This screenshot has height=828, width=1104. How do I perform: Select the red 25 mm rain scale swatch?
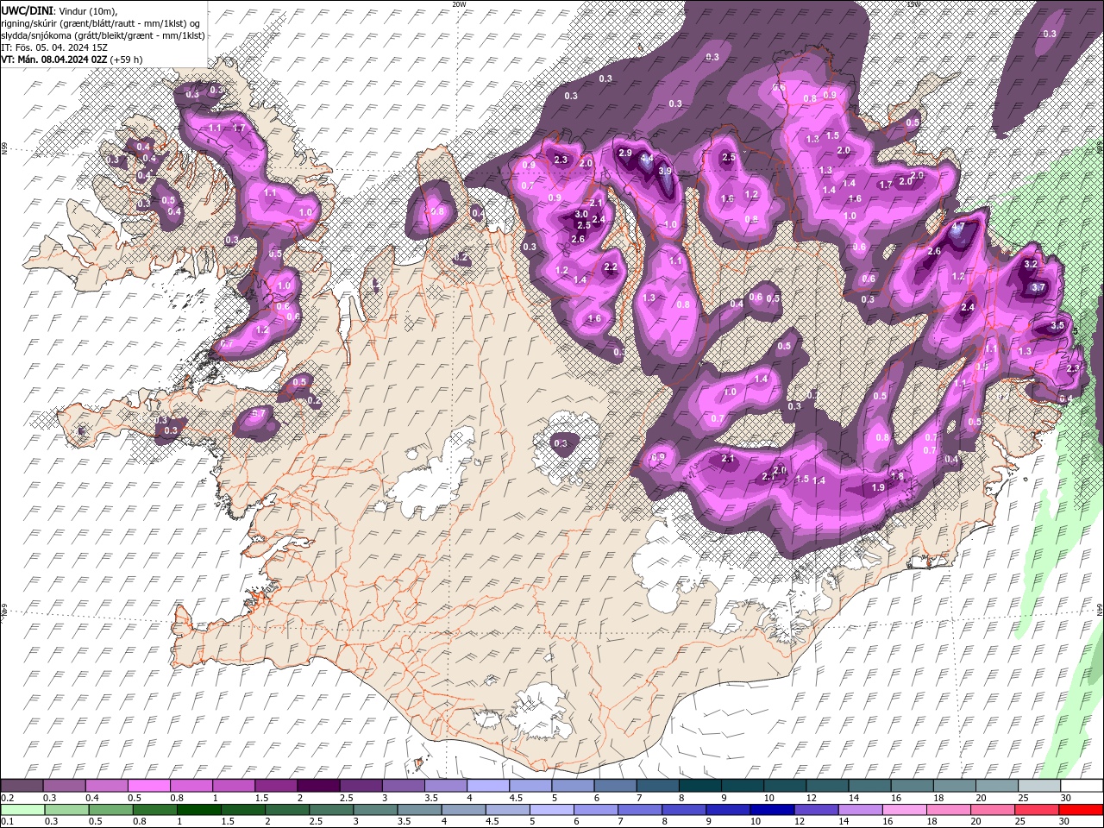point(1037,810)
